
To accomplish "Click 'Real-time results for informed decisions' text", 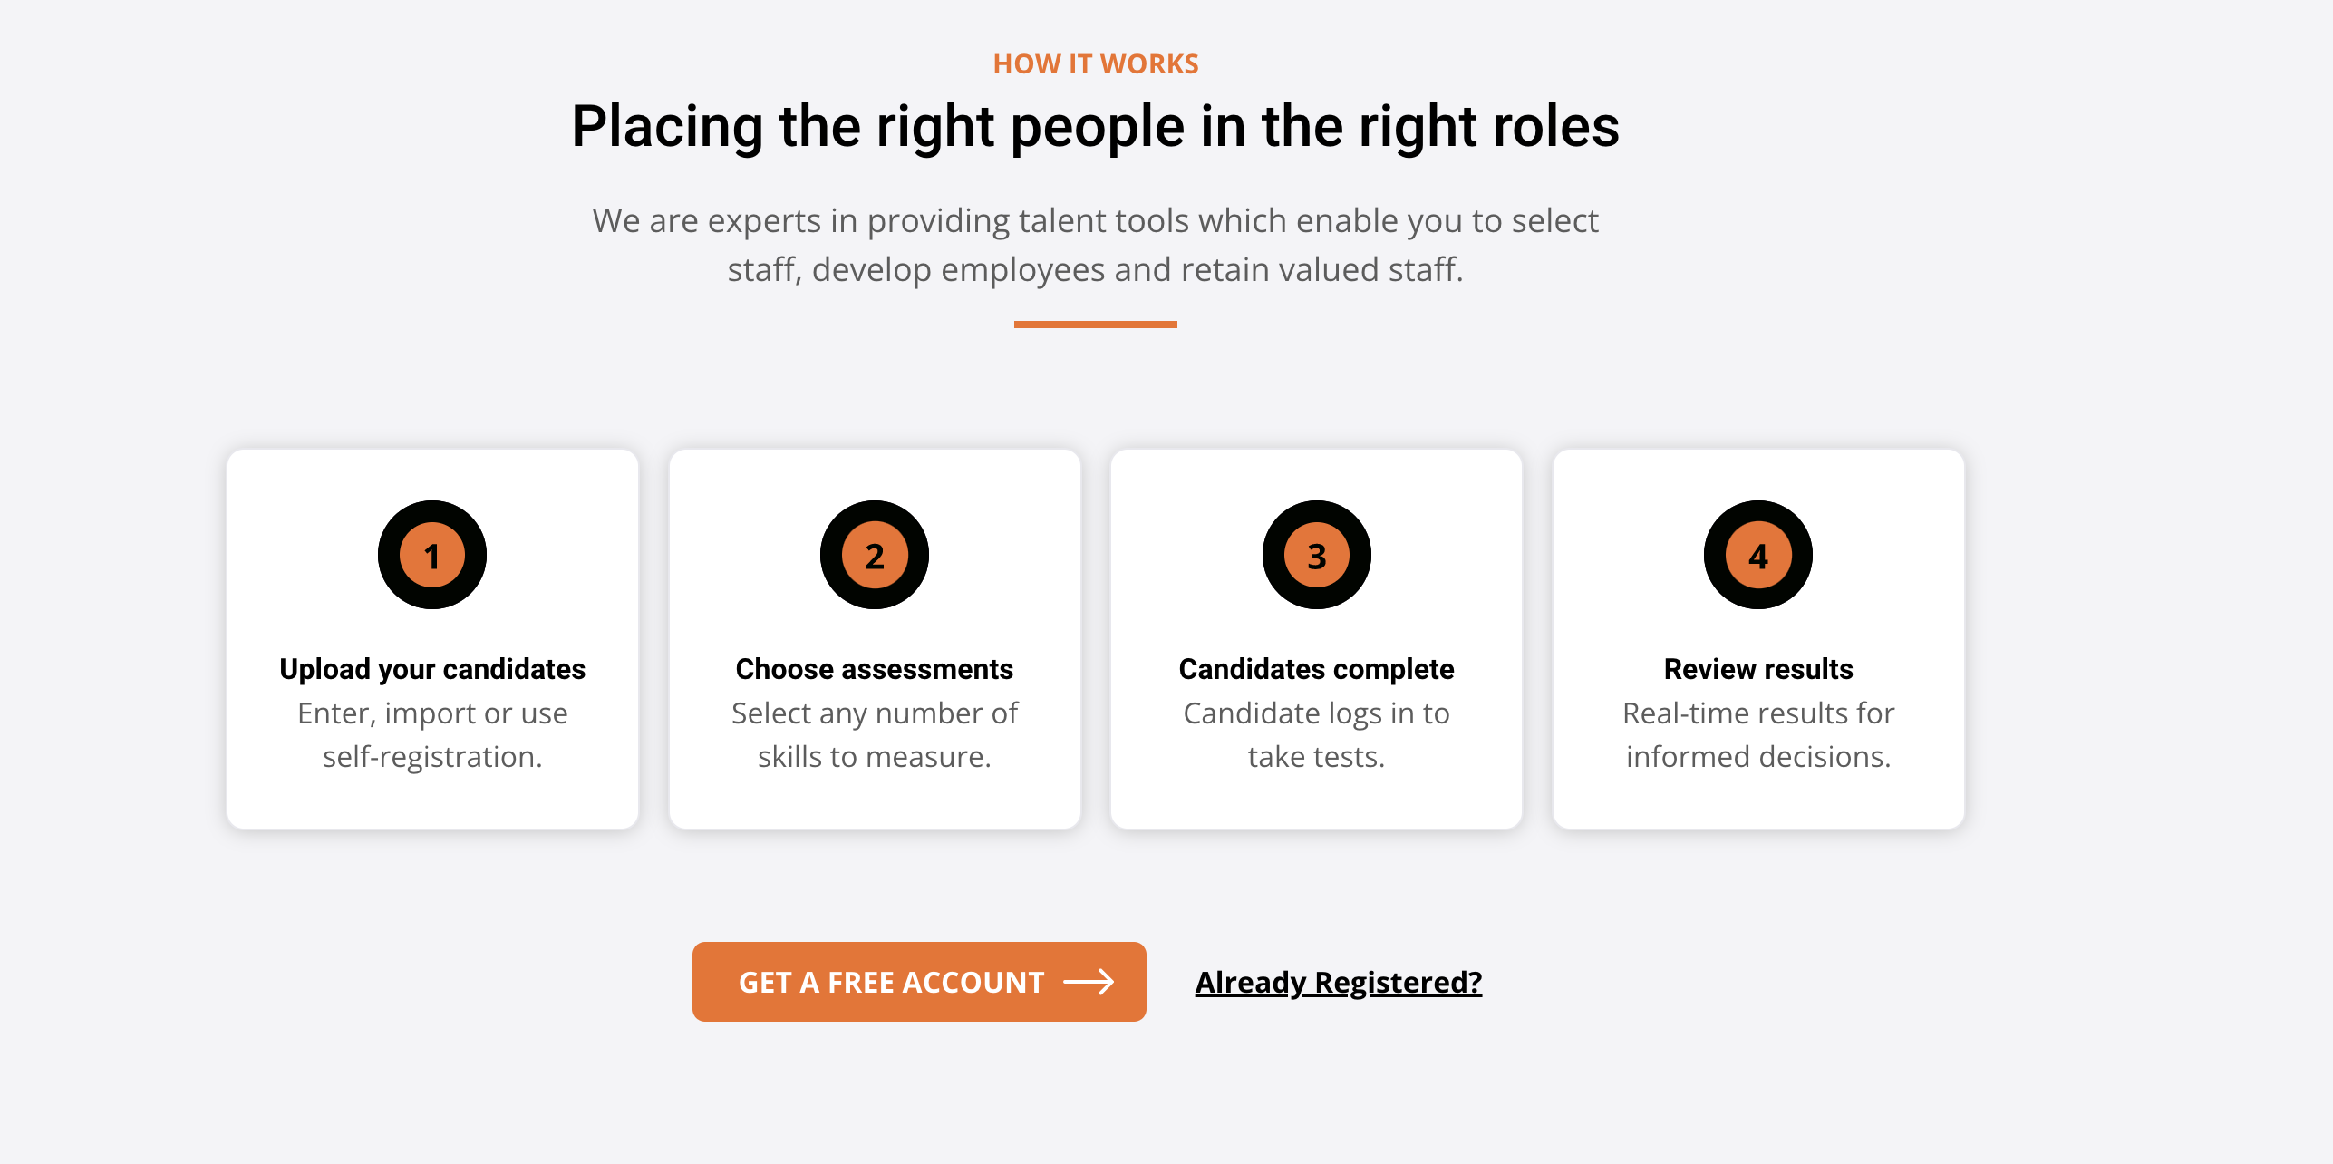I will pos(1758,734).
